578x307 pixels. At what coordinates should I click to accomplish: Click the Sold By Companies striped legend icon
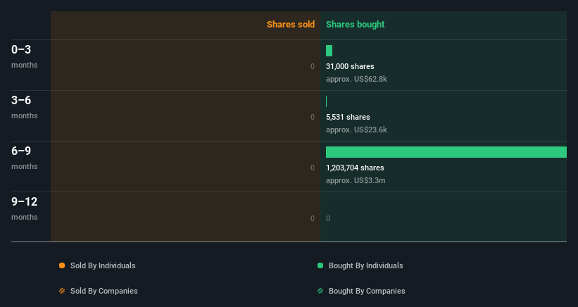coord(62,291)
